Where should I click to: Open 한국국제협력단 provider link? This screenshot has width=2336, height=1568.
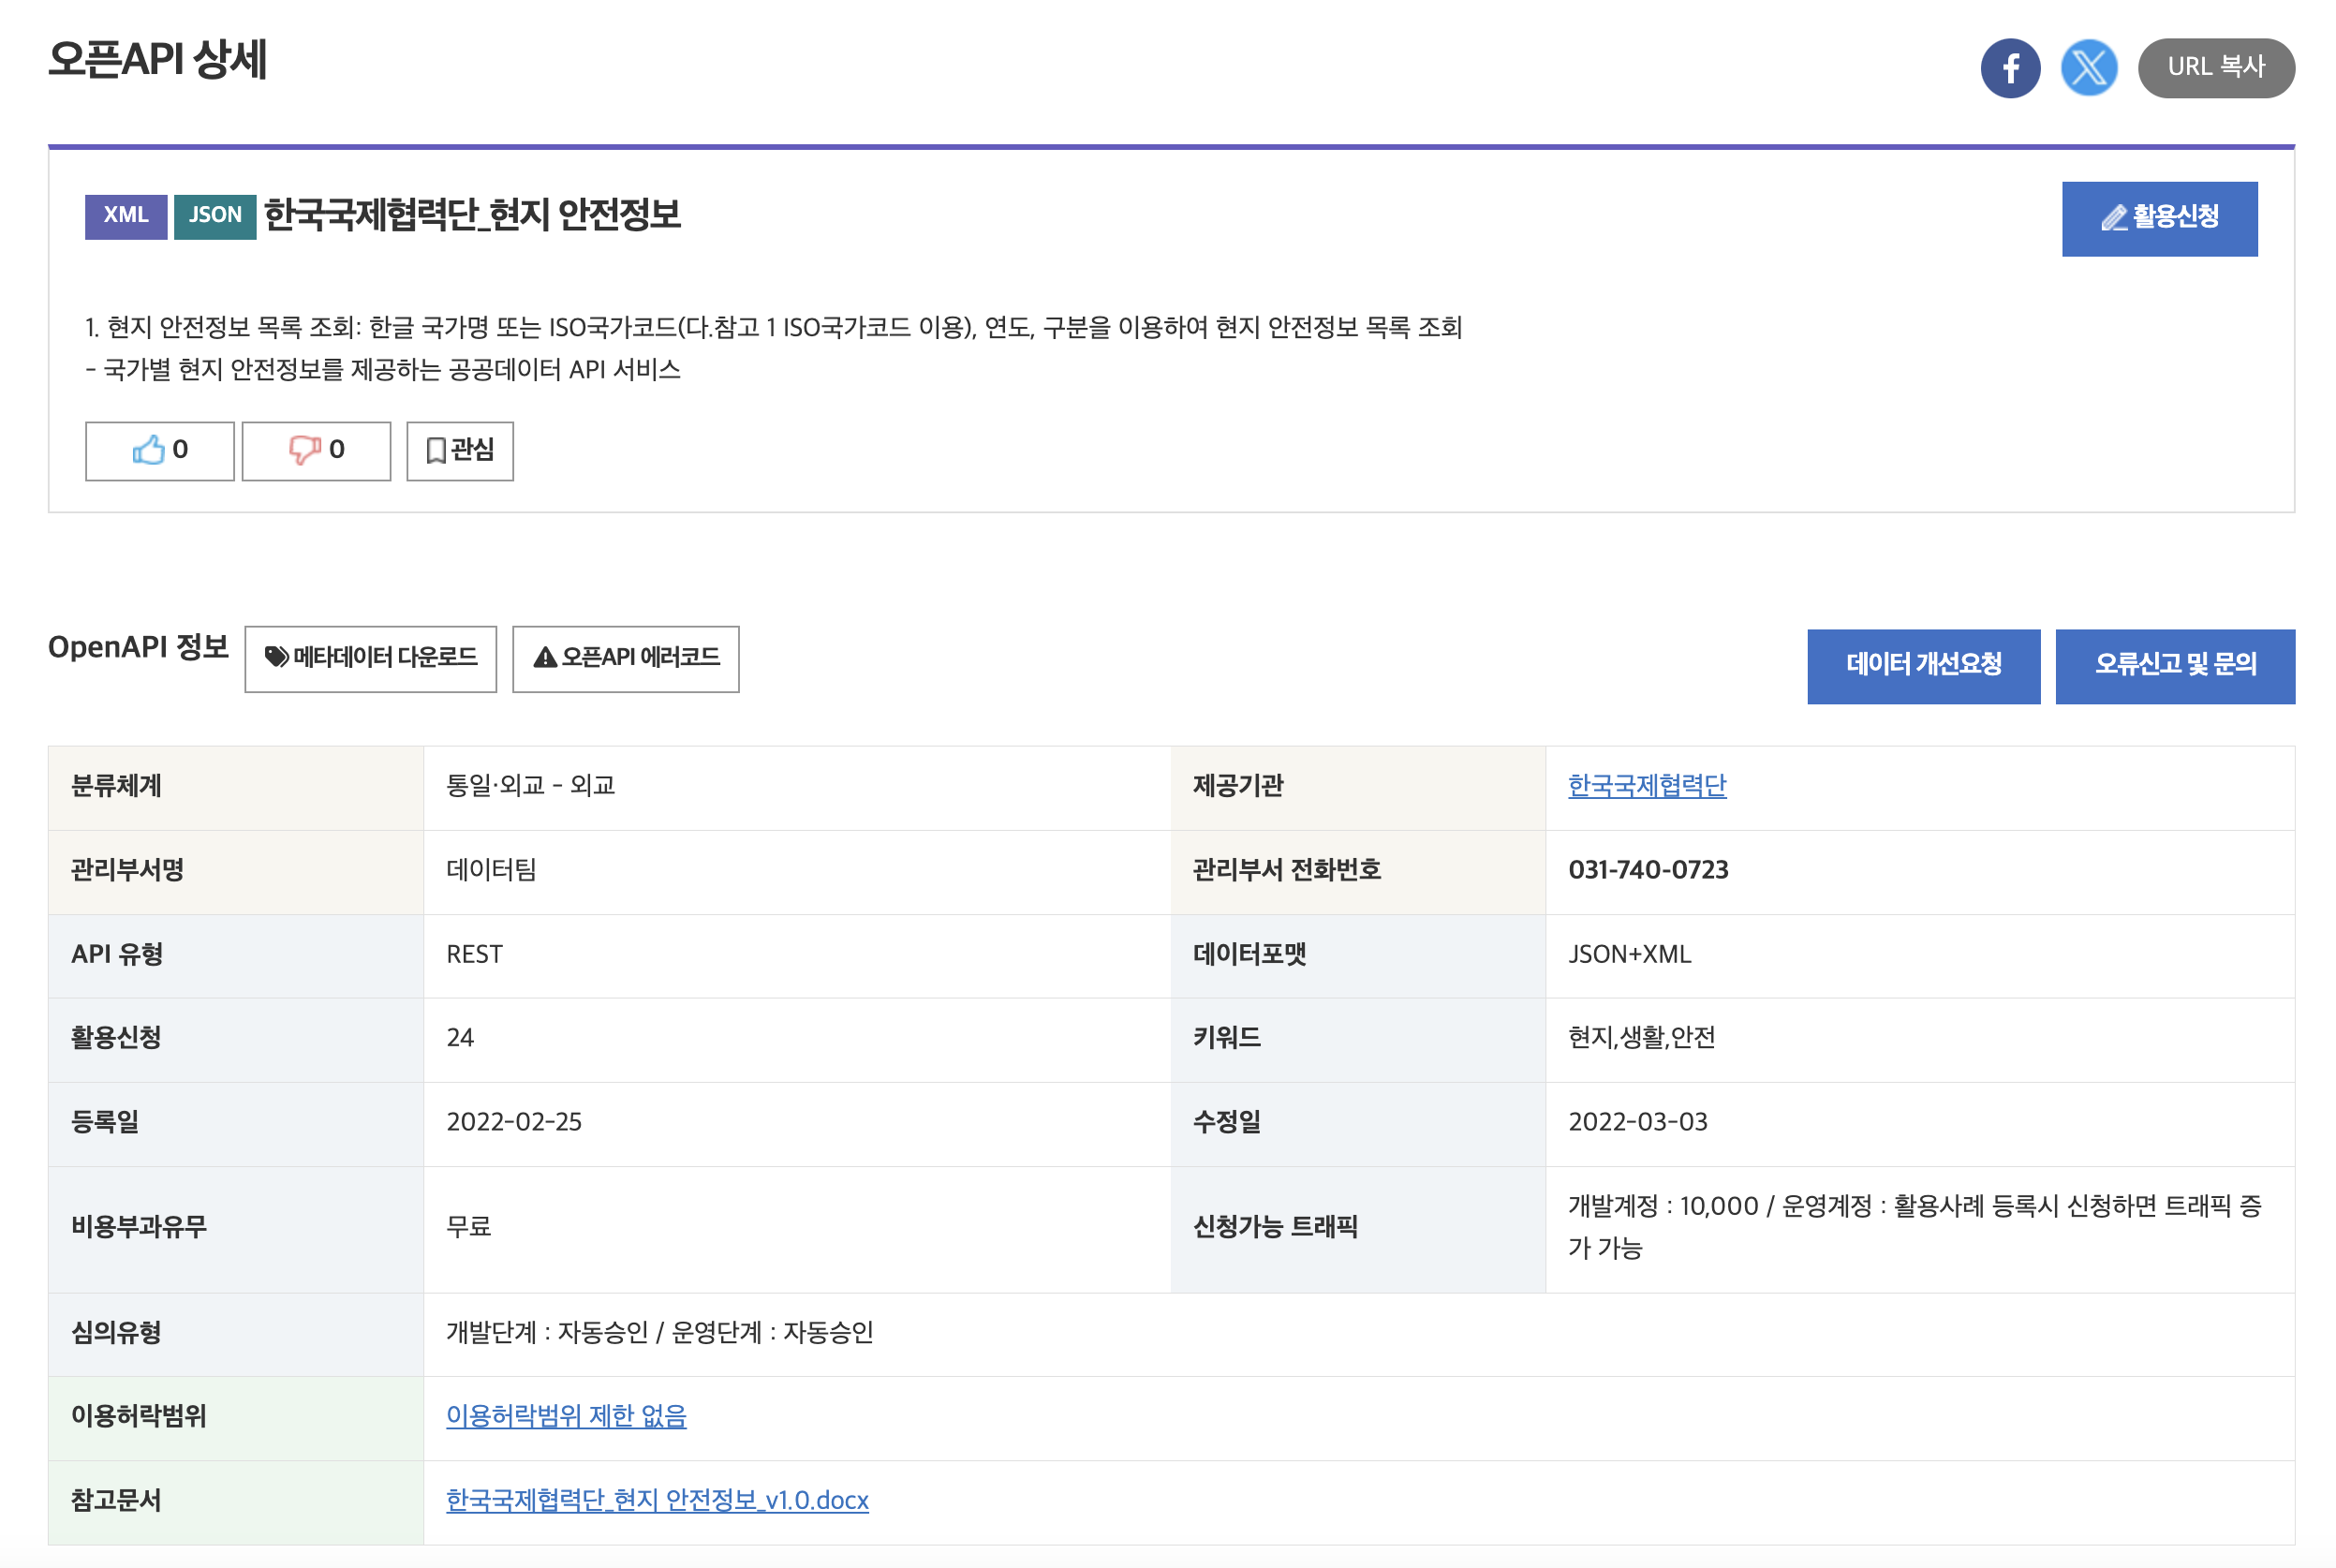click(x=1646, y=786)
